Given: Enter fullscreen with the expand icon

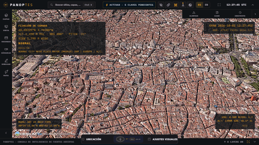Looking at the screenshot, I should pyautogui.click(x=219, y=5).
